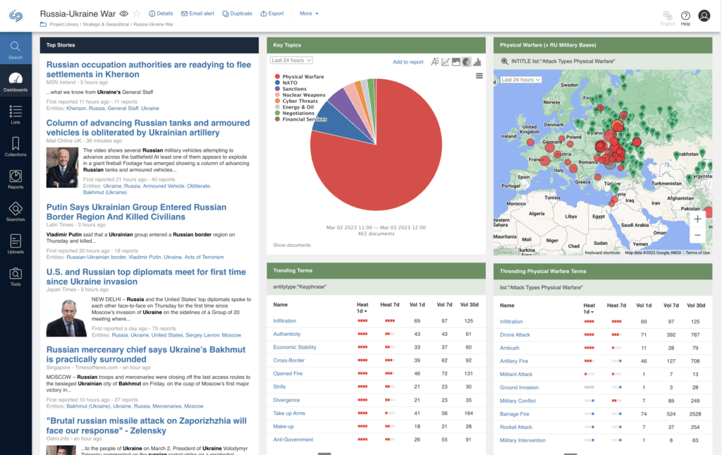Zoom in on the map

(697, 219)
